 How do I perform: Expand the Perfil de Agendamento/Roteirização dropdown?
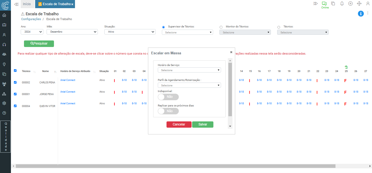[189, 85]
